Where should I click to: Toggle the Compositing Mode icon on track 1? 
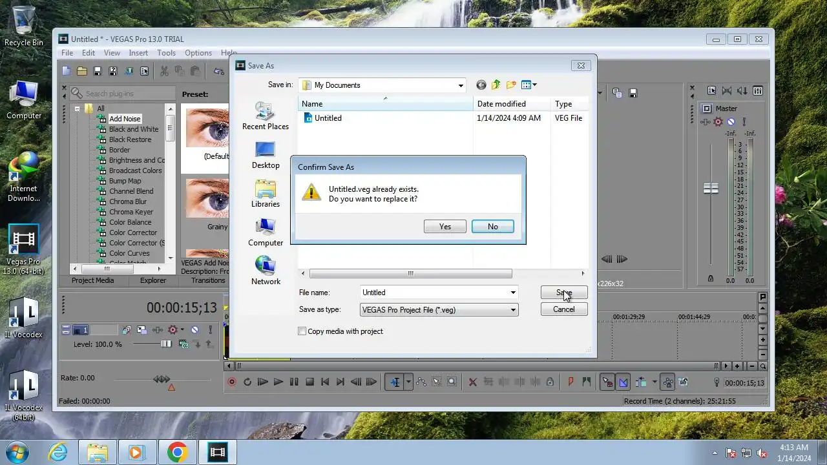coord(183,344)
